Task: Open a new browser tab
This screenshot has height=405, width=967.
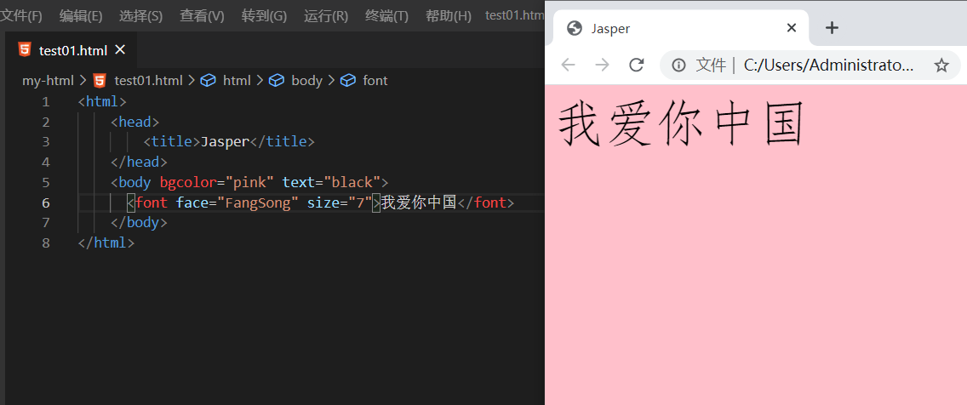Action: pyautogui.click(x=832, y=28)
